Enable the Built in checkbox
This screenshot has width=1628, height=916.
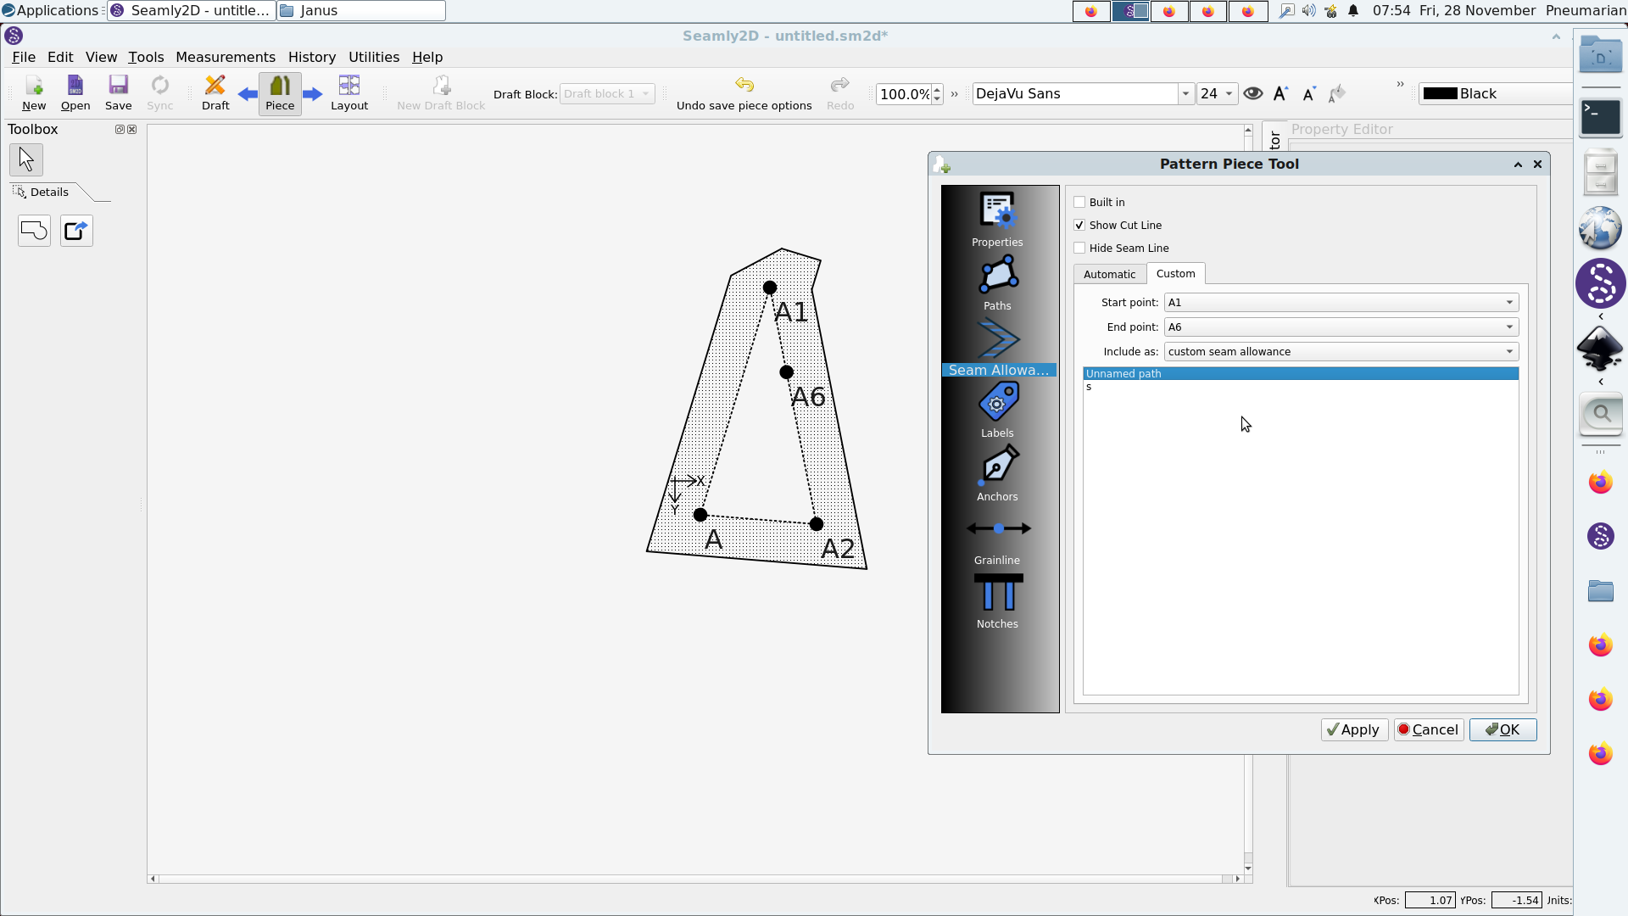1079,202
